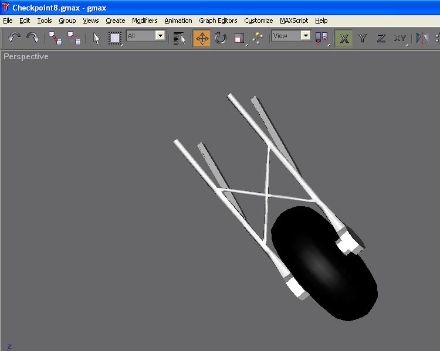Toggle Restrict to Y axis constraint

click(363, 38)
